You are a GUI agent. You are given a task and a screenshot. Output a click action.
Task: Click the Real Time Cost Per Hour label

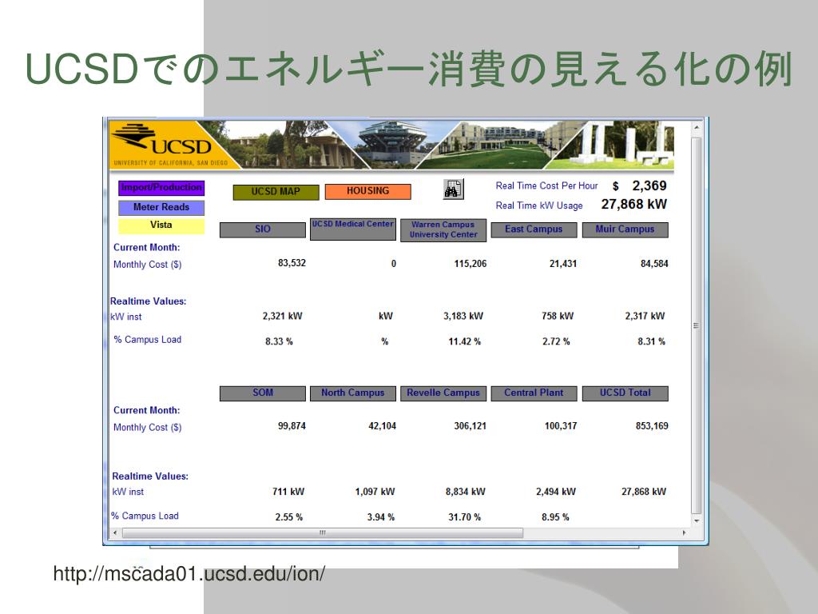546,185
